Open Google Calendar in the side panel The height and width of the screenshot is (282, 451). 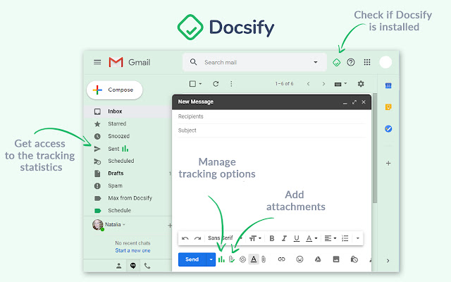pos(388,85)
